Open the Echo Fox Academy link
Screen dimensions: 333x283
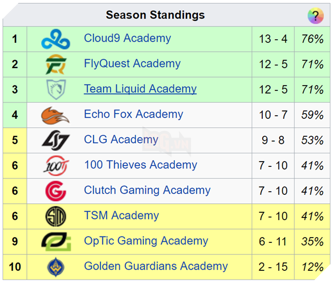[133, 115]
